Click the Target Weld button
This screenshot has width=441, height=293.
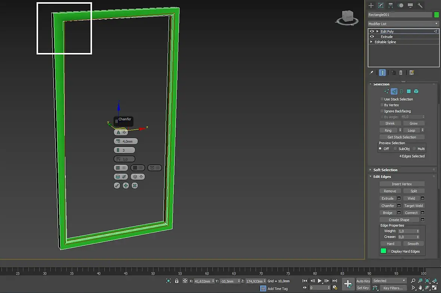point(413,205)
